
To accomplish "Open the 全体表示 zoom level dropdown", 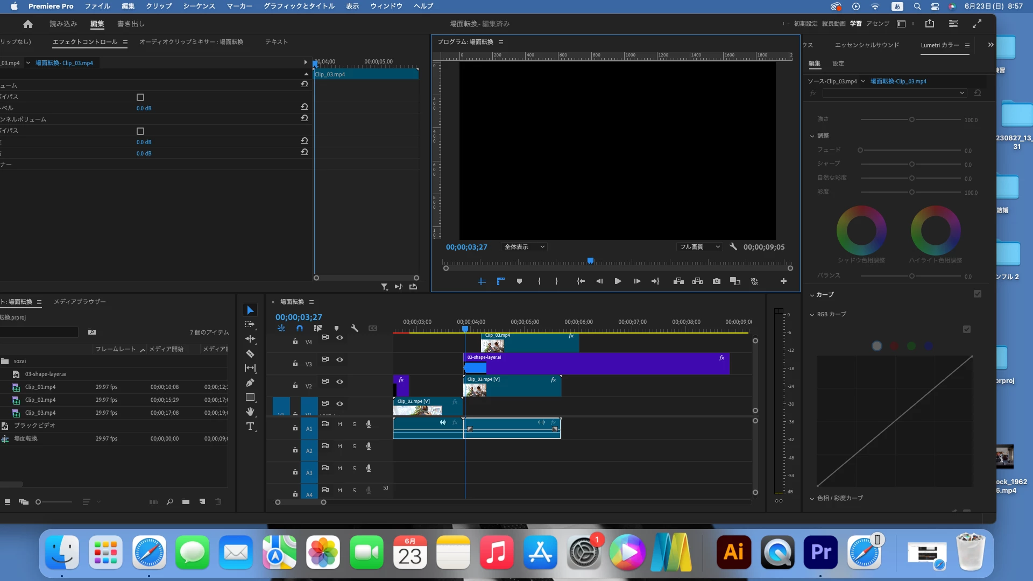I will pyautogui.click(x=524, y=247).
